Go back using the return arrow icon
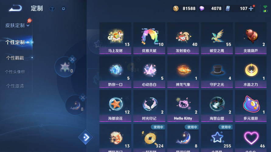Viewport: 271px width, 152px height. [x=16, y=8]
